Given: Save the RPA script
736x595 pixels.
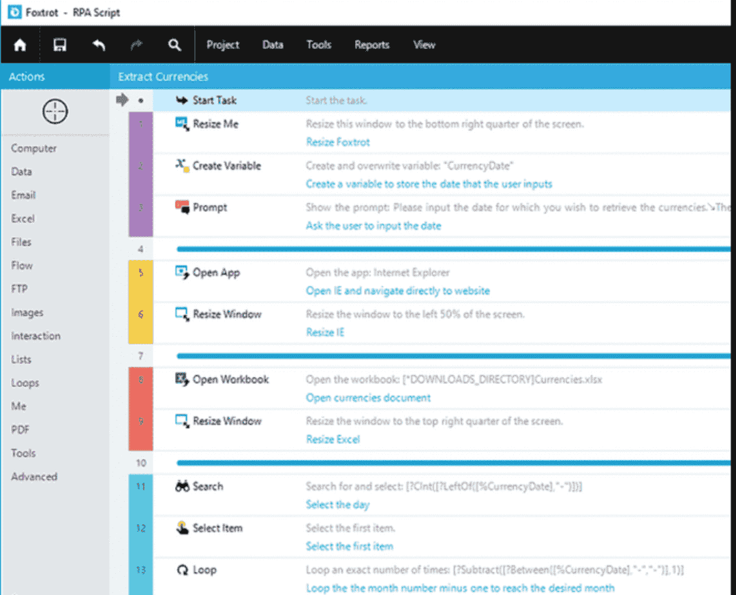Looking at the screenshot, I should (x=59, y=44).
